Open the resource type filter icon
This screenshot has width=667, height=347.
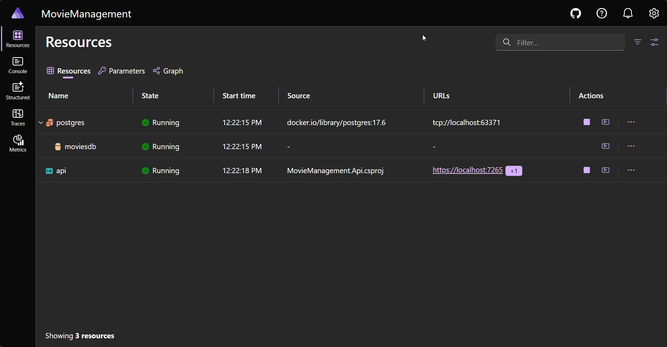638,42
